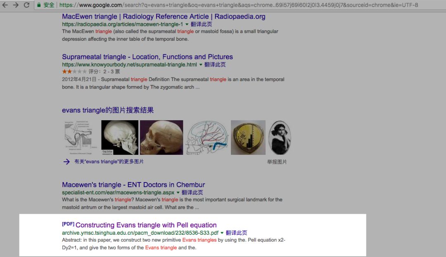Click the browser back arrow
The width and height of the screenshot is (446, 257).
pyautogui.click(x=5, y=5)
